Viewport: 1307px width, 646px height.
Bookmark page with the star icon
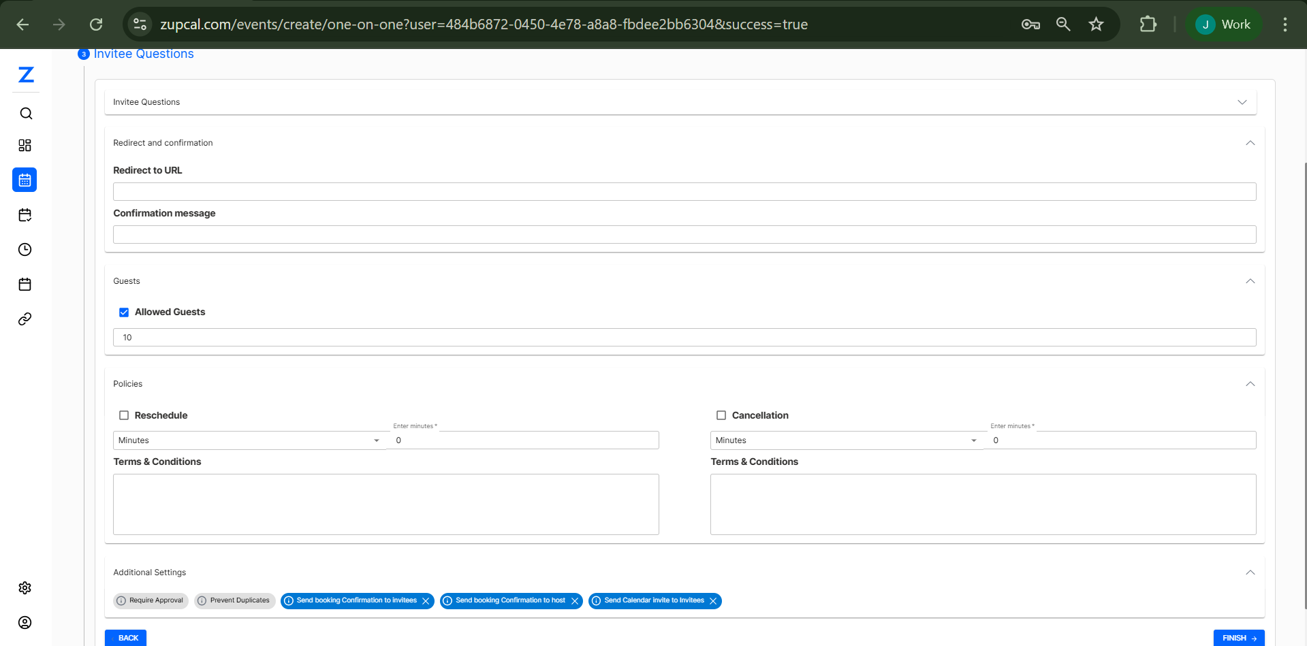click(1096, 25)
